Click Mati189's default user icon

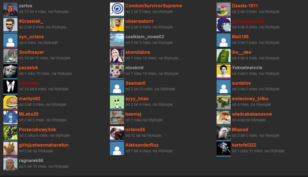click(x=223, y=40)
